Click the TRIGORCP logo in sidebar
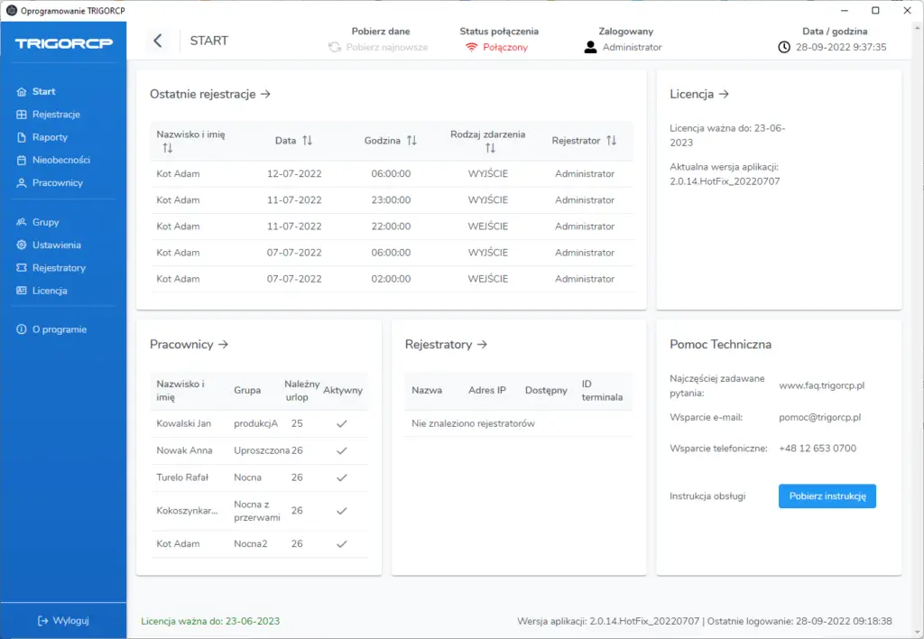This screenshot has height=639, width=924. pyautogui.click(x=63, y=43)
